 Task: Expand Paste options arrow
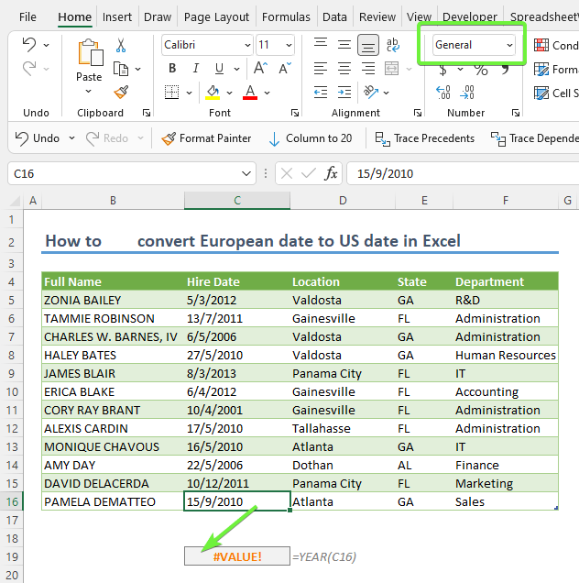(x=89, y=91)
